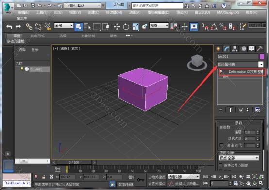Click the purple object color swatch

[x=262, y=57]
